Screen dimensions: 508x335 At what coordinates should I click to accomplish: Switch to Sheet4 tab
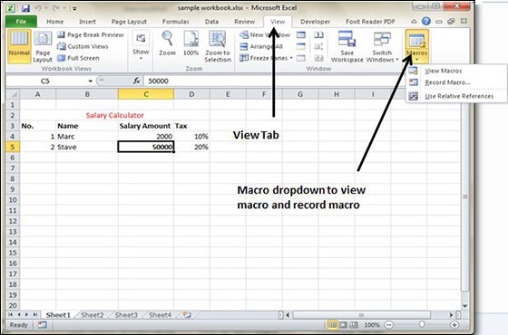[x=160, y=315]
